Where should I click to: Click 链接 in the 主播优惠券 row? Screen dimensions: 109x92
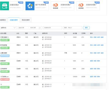102,53
